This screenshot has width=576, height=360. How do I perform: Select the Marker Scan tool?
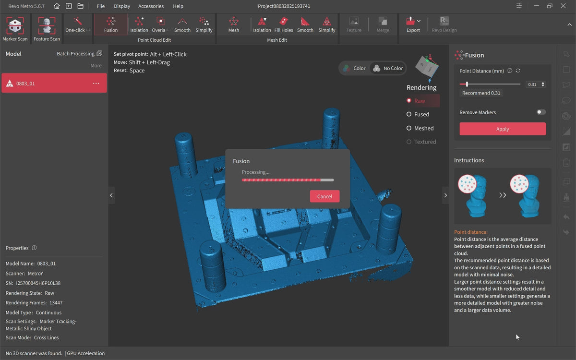[15, 27]
